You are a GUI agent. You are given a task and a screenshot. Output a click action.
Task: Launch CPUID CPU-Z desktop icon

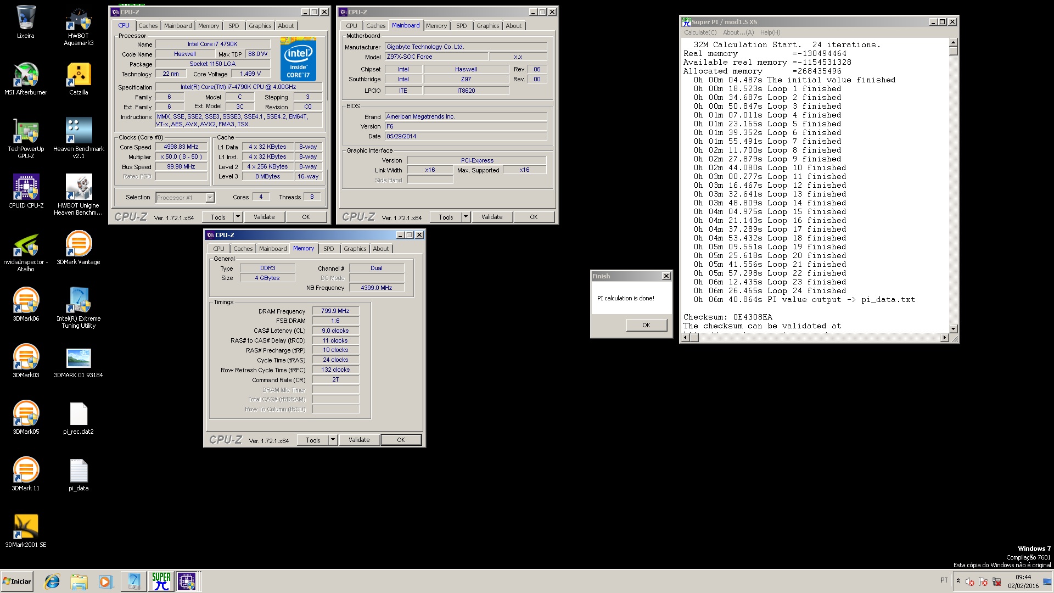(25, 191)
